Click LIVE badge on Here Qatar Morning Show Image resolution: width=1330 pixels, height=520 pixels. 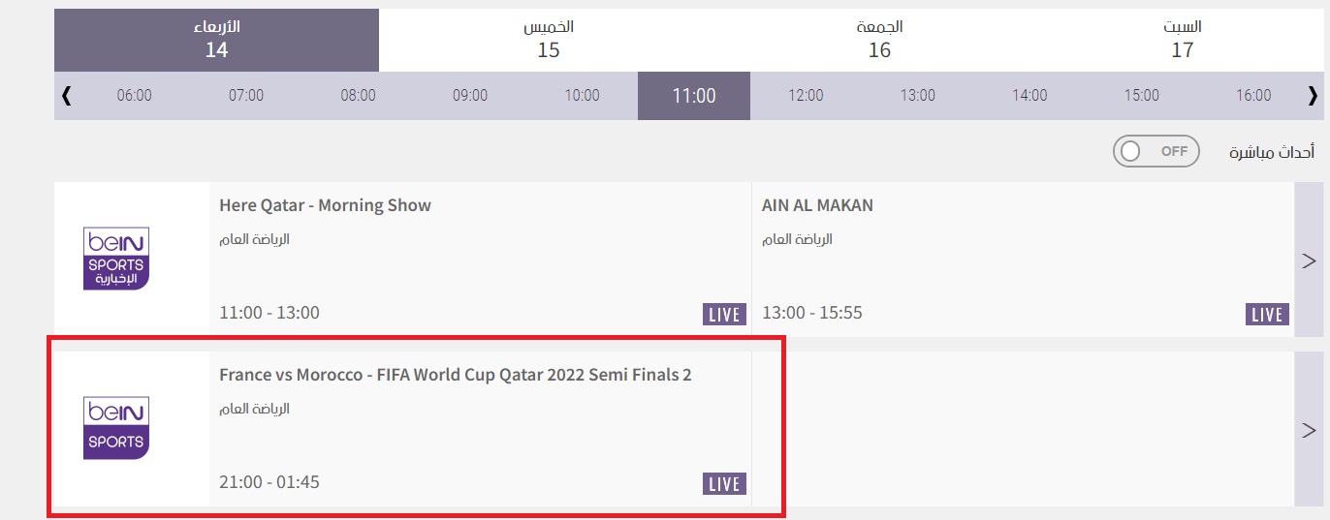click(x=724, y=315)
